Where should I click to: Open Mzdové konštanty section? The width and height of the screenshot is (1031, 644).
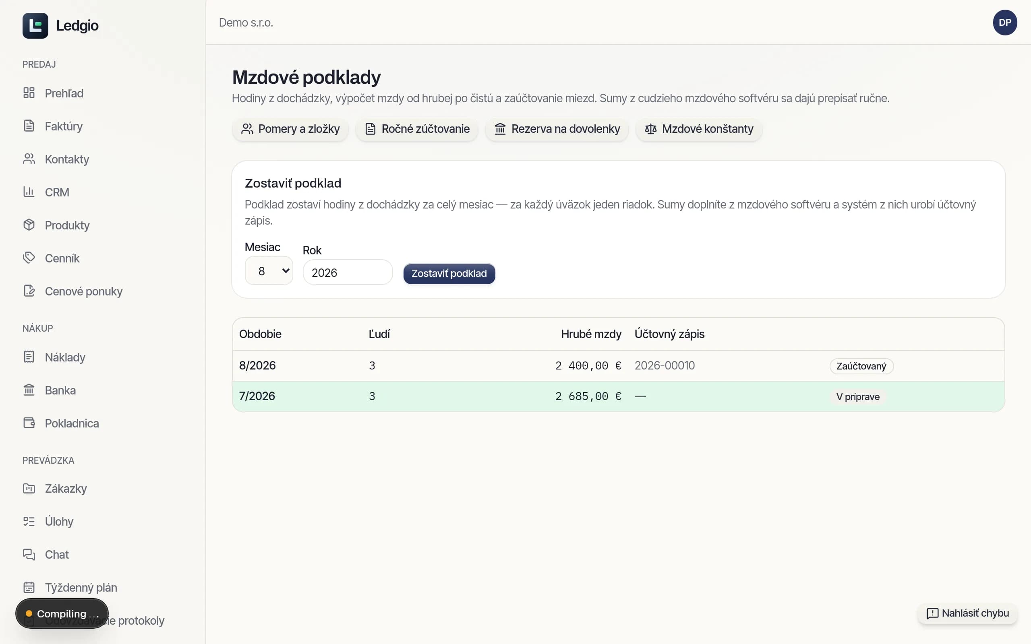pos(699,129)
